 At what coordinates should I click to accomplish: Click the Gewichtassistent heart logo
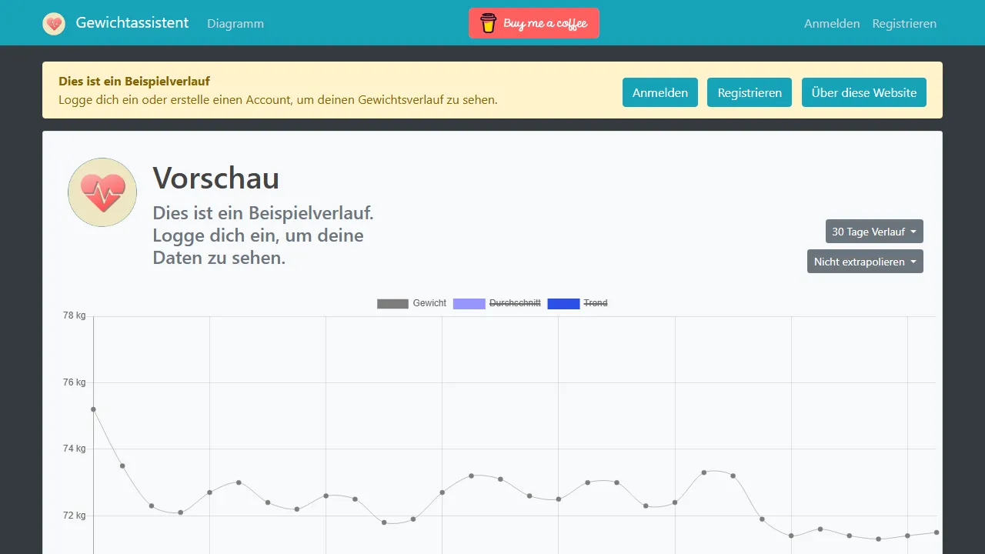(x=53, y=23)
